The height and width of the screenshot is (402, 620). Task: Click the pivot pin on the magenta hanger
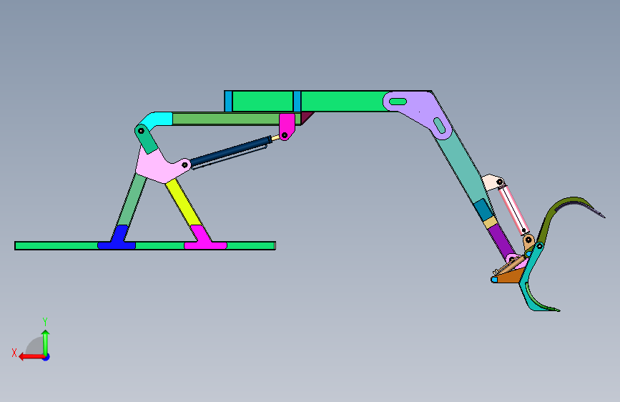coord(285,135)
